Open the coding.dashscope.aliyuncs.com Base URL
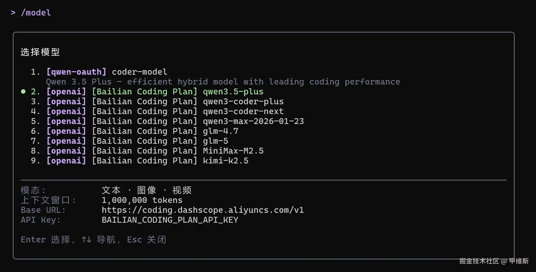Image resolution: width=536 pixels, height=272 pixels. pyautogui.click(x=202, y=210)
